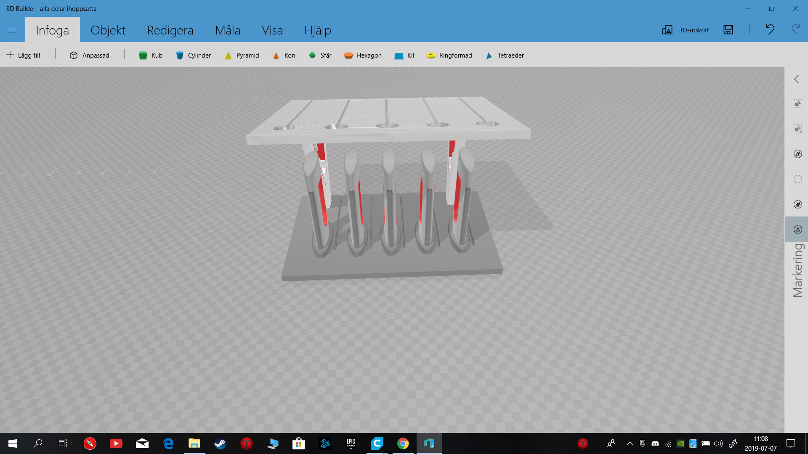Open the Visa tab
This screenshot has height=454, width=808.
click(272, 30)
